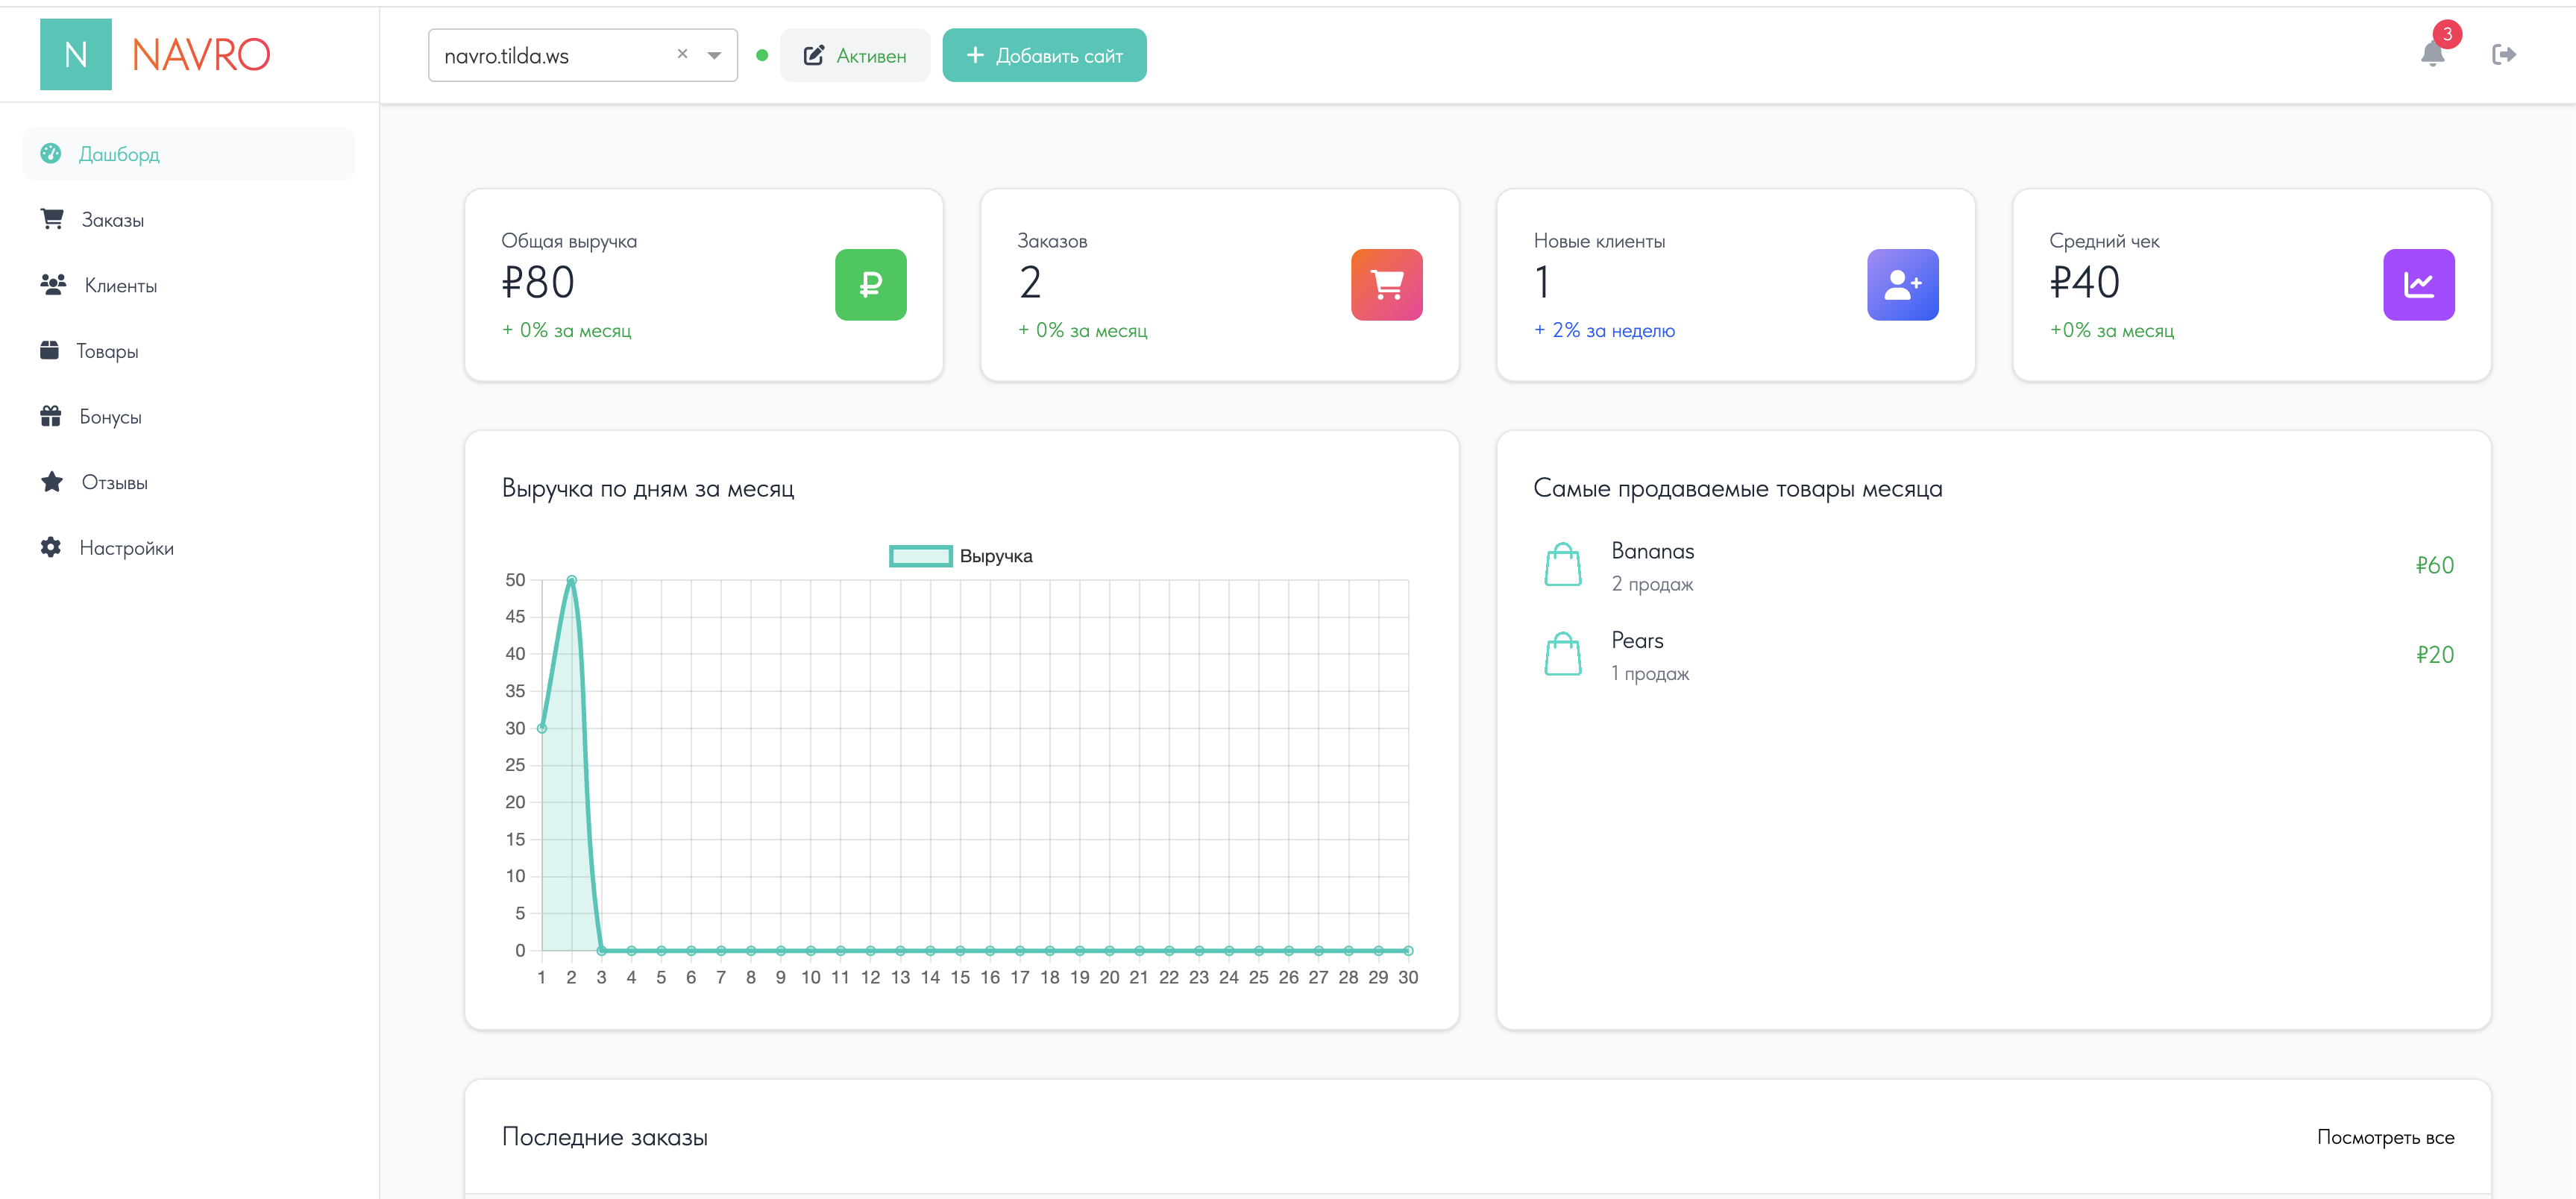Click the ruble revenue icon
Image resolution: width=2576 pixels, height=1199 pixels.
[870, 285]
